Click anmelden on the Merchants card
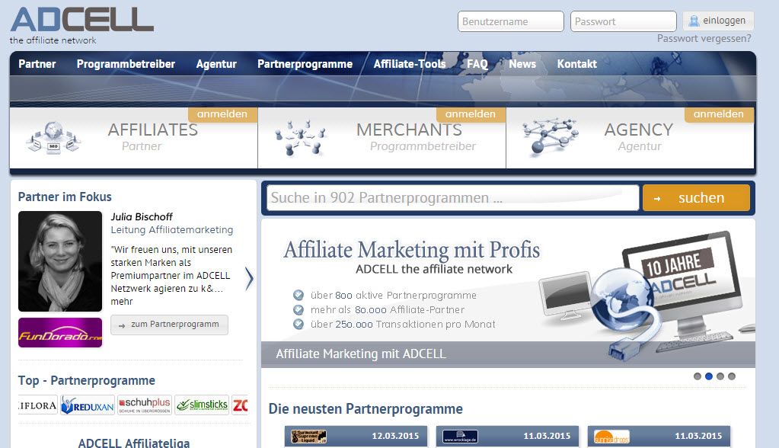 click(471, 114)
